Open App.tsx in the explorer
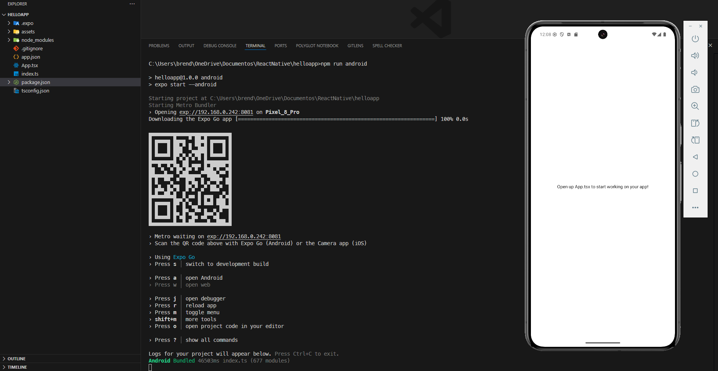The width and height of the screenshot is (718, 371). pos(30,65)
